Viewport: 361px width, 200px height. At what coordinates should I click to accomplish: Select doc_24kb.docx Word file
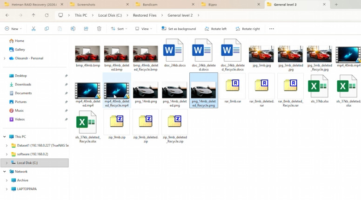174,53
